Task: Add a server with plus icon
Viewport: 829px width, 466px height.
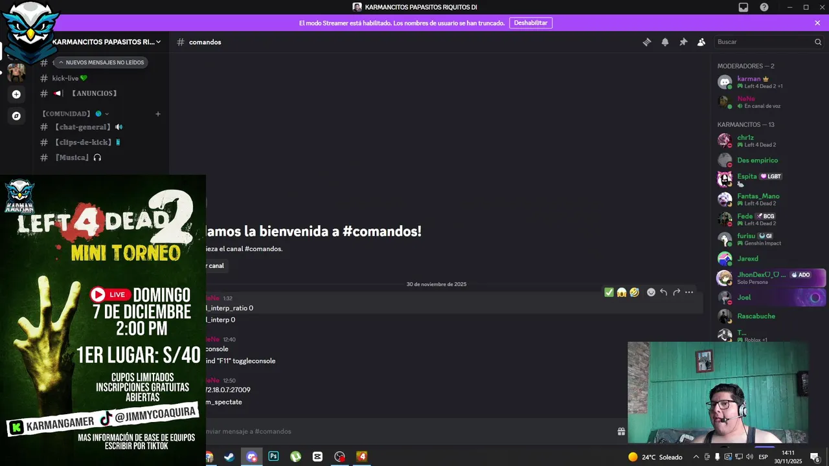Action: pos(16,94)
